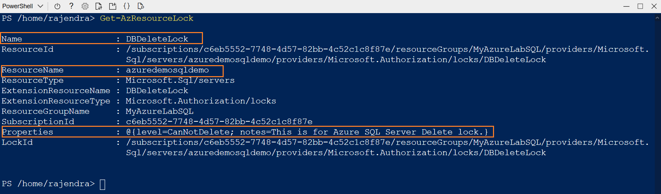Open the code editor curly braces icon

[127, 6]
